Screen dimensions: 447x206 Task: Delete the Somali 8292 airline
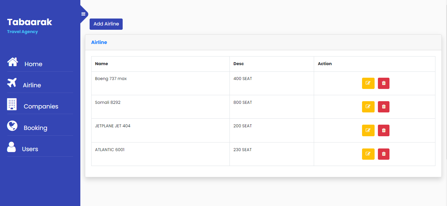click(384, 106)
